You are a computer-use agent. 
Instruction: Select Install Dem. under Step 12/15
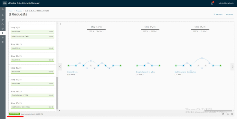pyautogui.click(x=32, y=72)
